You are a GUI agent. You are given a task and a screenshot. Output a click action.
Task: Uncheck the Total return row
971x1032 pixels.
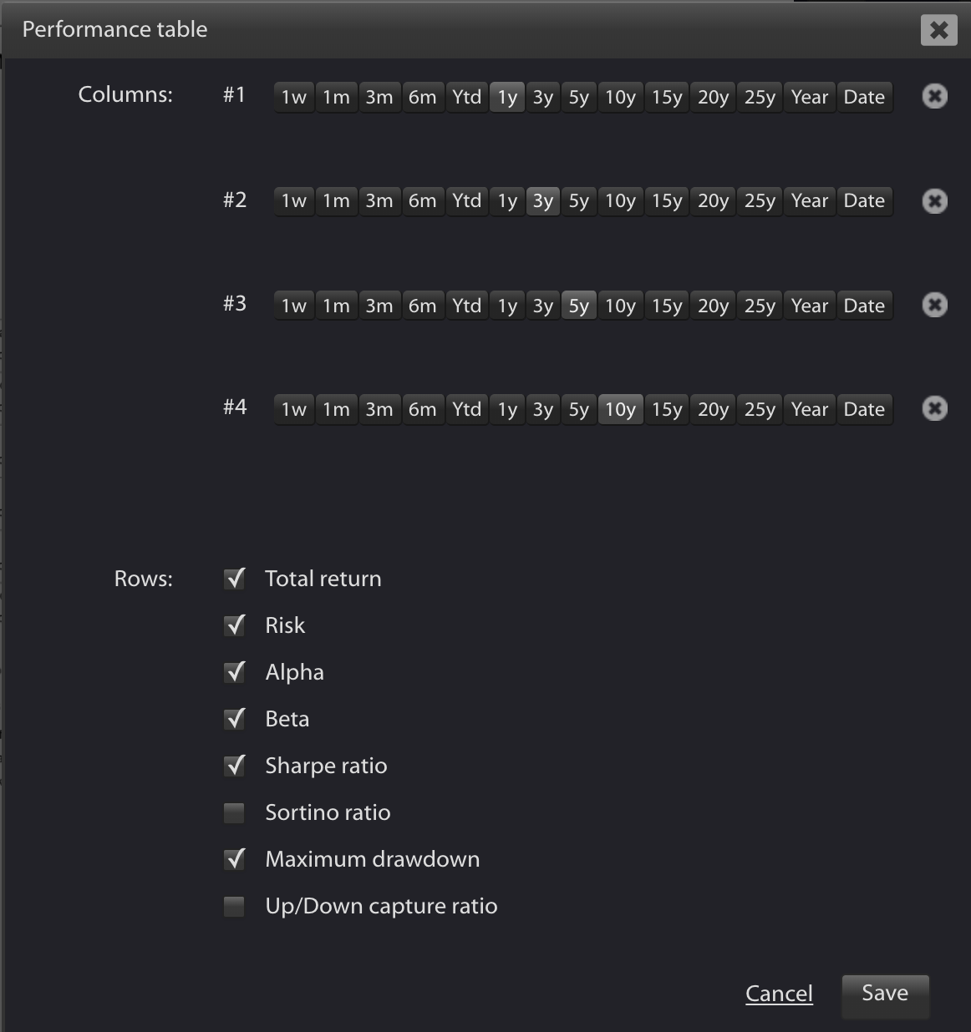[x=235, y=579]
